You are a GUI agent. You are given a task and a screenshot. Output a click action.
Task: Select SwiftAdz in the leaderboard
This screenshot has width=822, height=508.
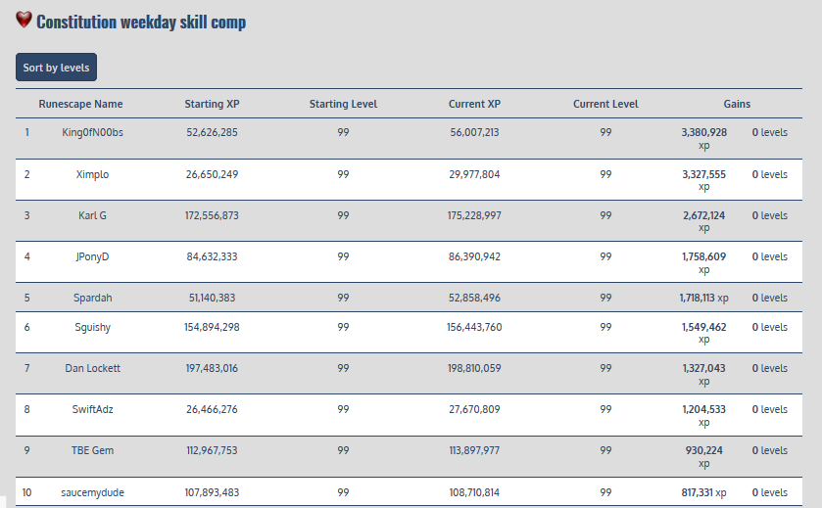coord(93,409)
